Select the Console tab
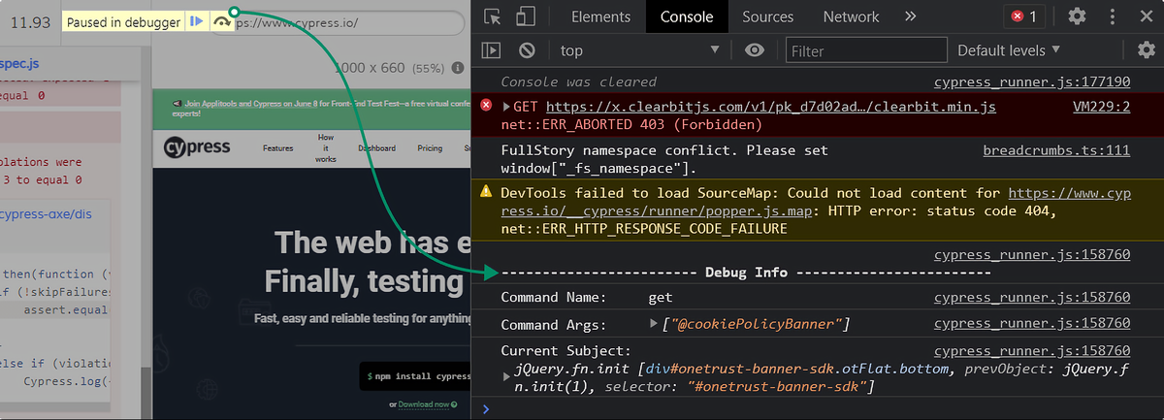 (x=687, y=16)
